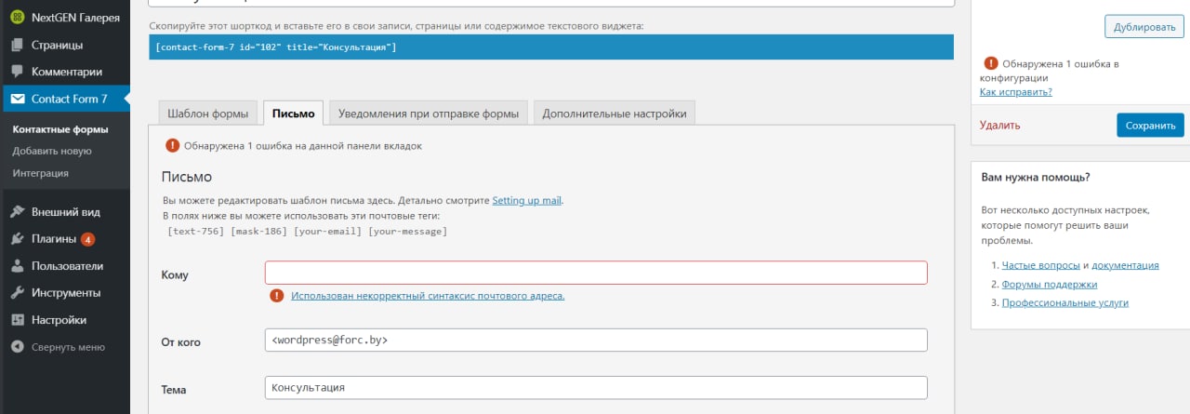Image resolution: width=1190 pixels, height=414 pixels.
Task: Open Настройки menu
Action: click(65, 319)
